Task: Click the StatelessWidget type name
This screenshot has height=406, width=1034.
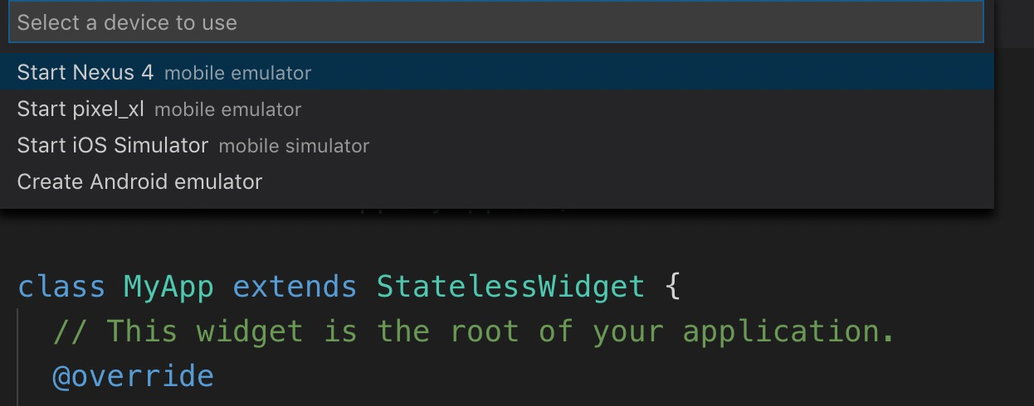Action: point(510,287)
